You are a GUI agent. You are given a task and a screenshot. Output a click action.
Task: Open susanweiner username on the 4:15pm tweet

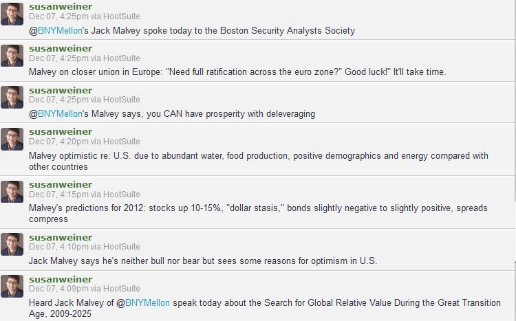point(61,184)
